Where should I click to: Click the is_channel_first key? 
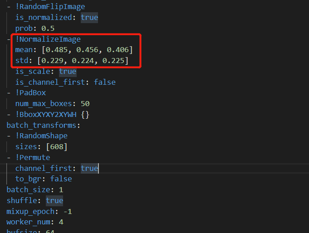(50, 82)
